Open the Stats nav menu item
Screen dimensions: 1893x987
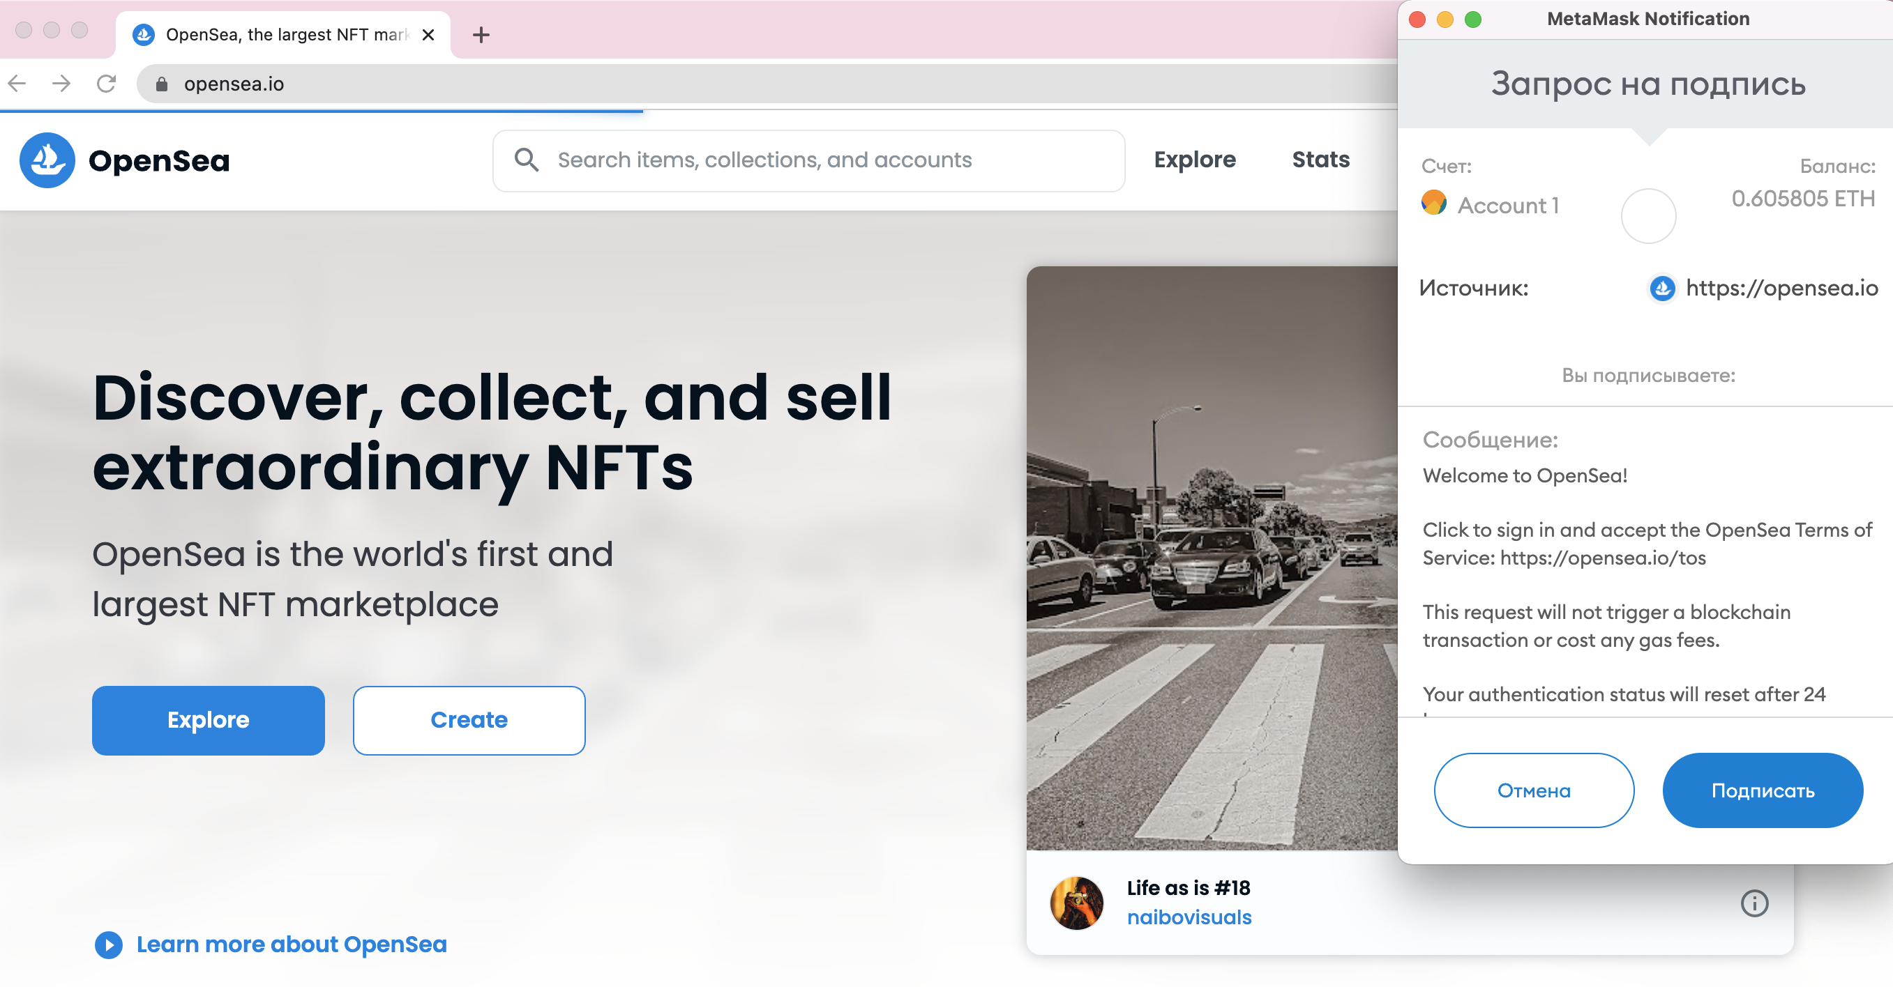point(1320,160)
